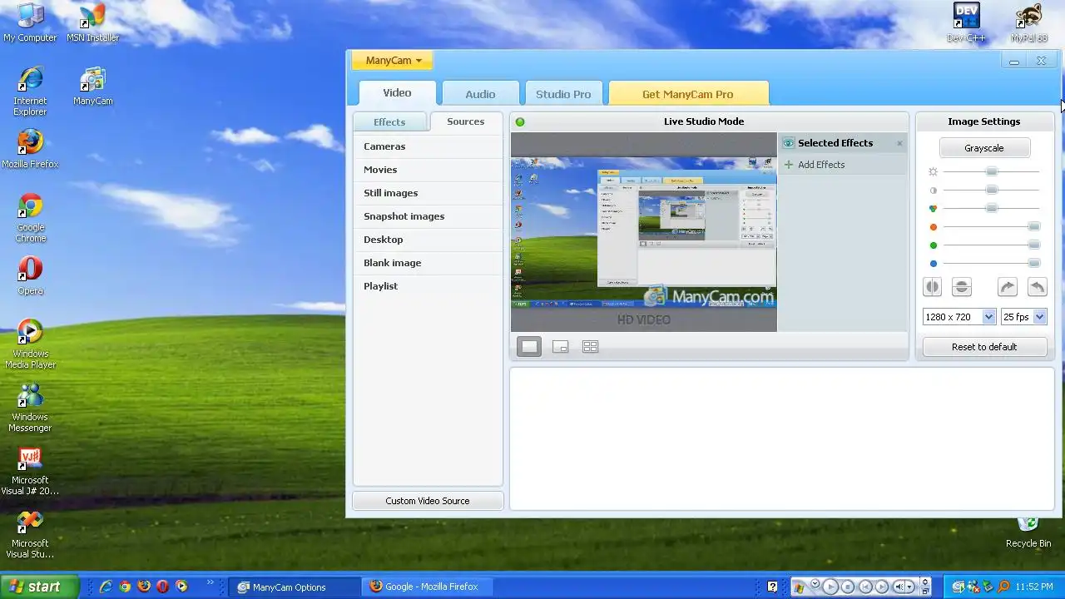Click the Grayscale button
Viewport: 1065px width, 599px height.
(x=984, y=148)
